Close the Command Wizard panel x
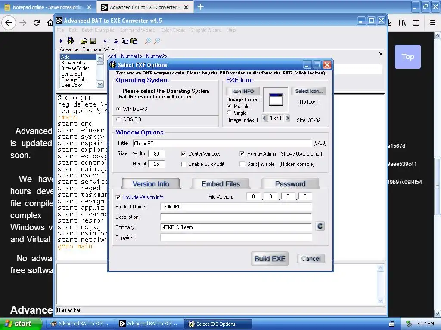 381,54
